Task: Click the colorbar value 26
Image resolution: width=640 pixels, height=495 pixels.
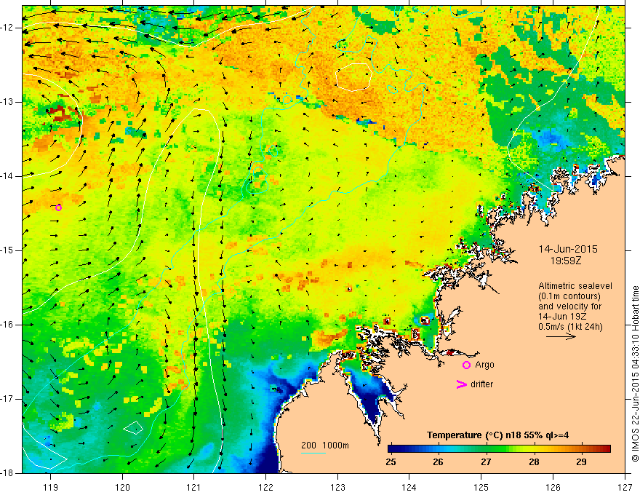Action: pyautogui.click(x=438, y=462)
